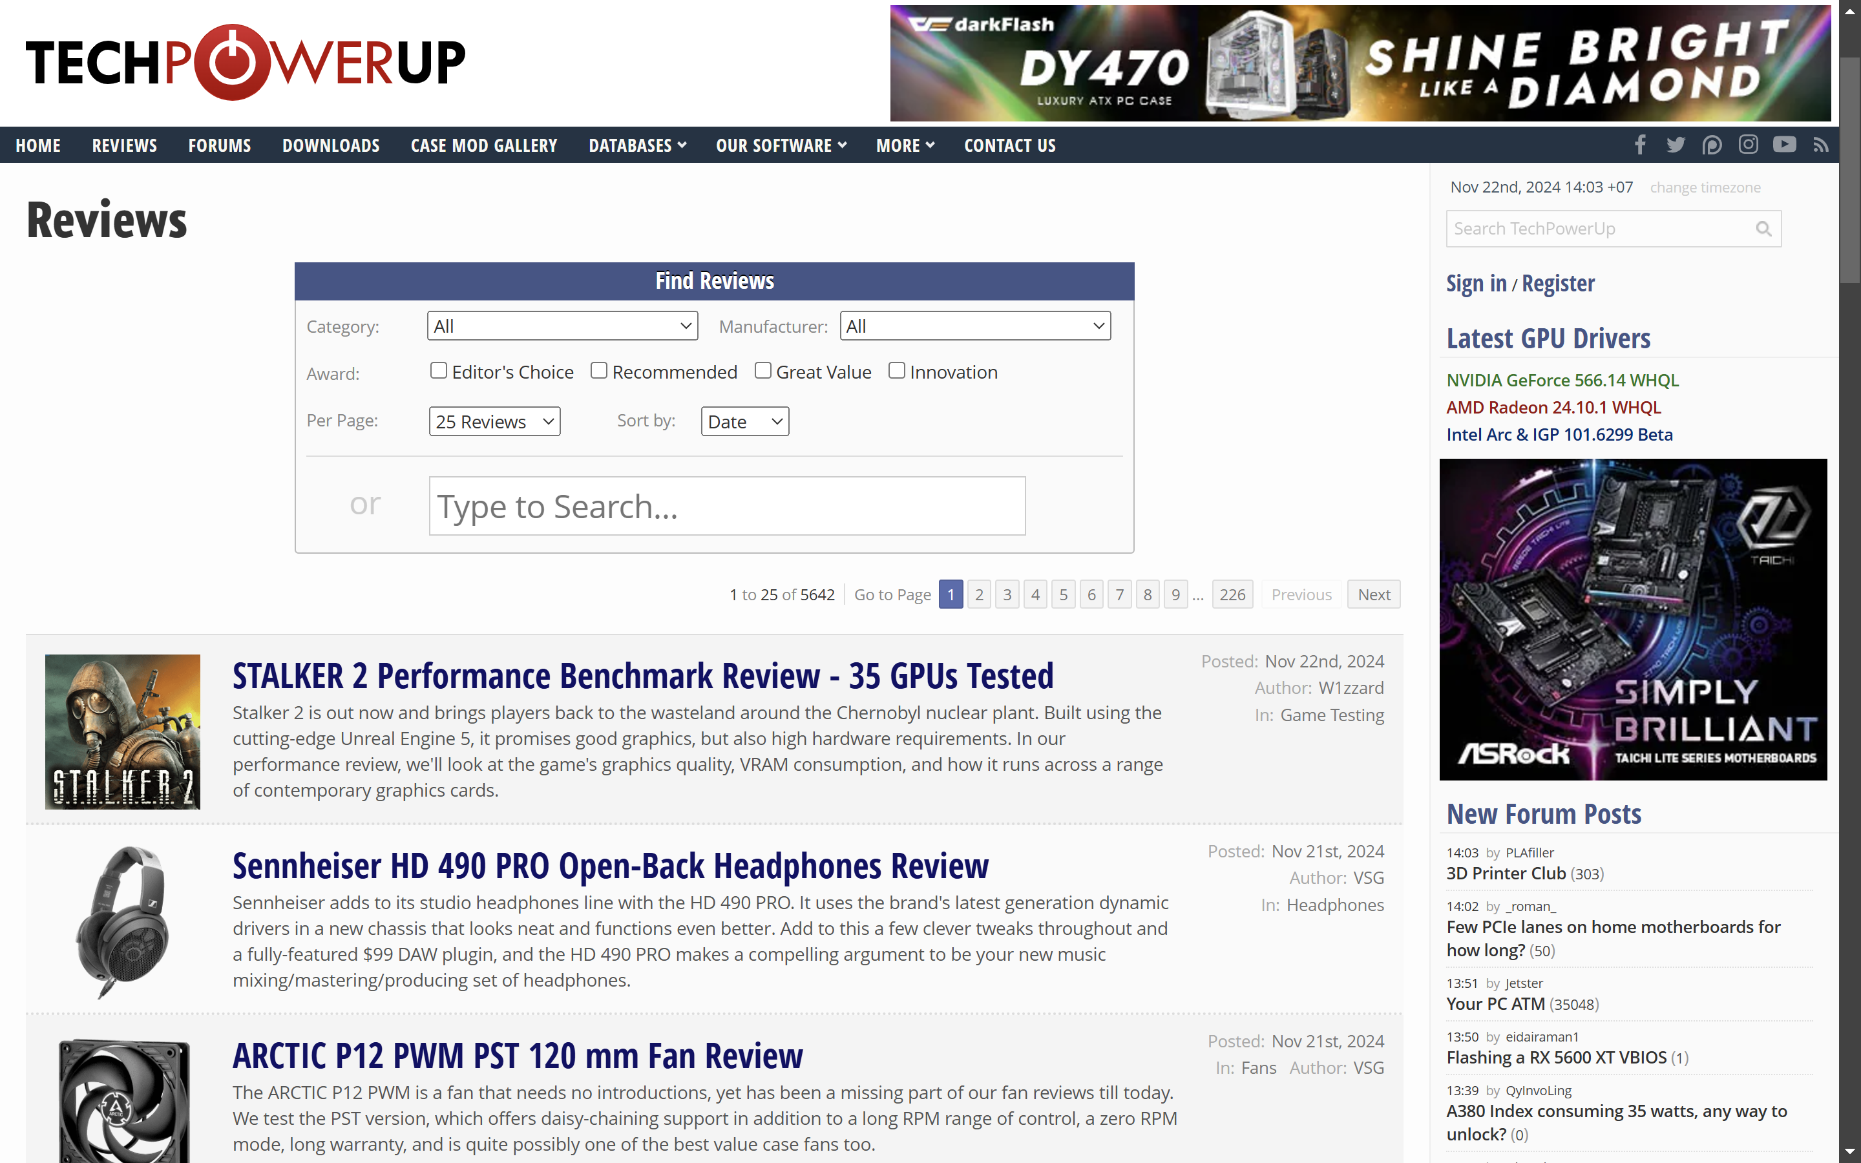
Task: Go to page 9 of reviews
Action: click(1176, 594)
